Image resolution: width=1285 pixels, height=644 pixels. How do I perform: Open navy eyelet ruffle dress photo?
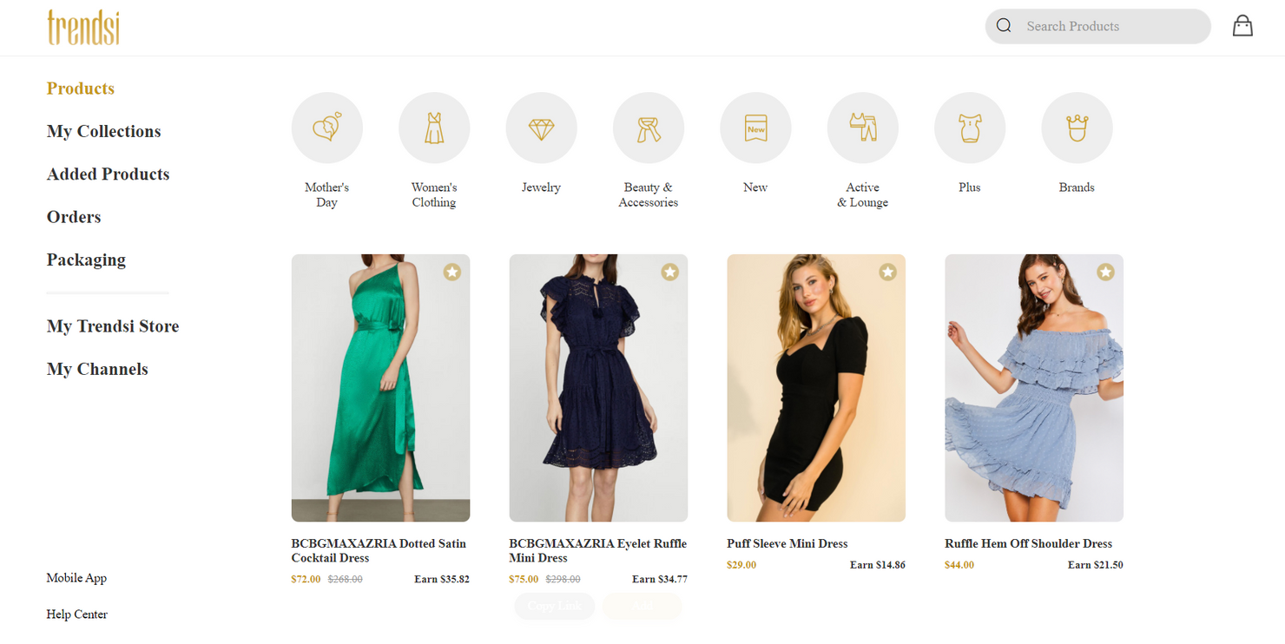(x=598, y=388)
